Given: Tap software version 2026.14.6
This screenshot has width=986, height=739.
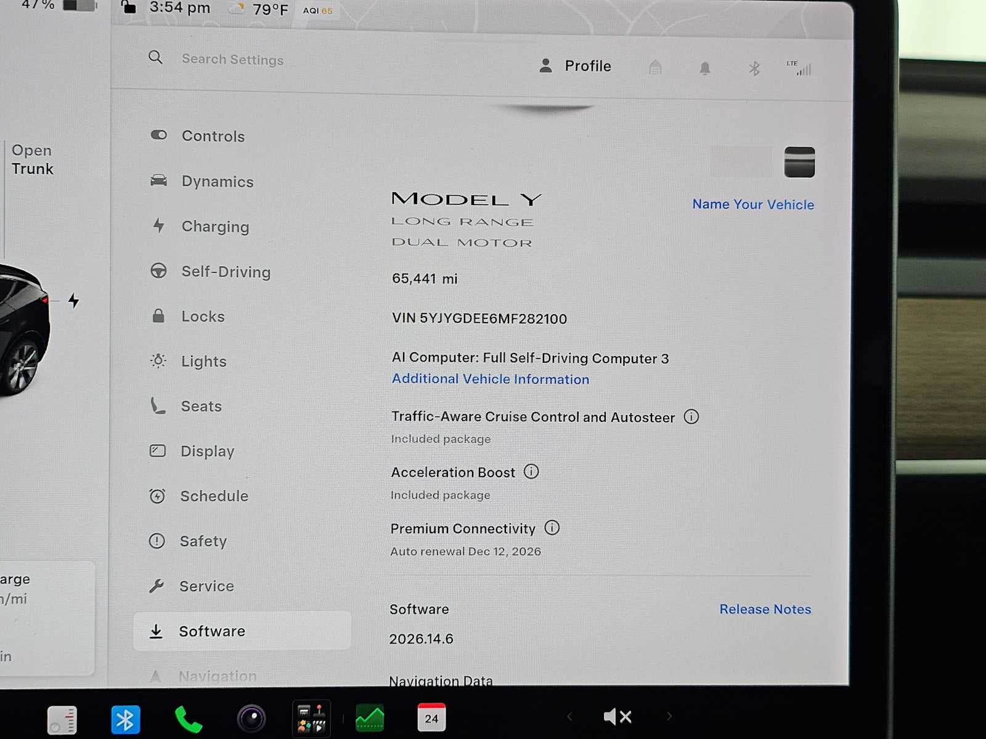Looking at the screenshot, I should 422,639.
